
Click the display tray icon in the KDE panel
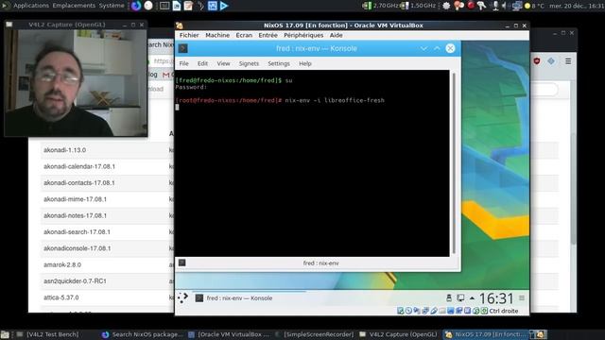pyautogui.click(x=460, y=297)
